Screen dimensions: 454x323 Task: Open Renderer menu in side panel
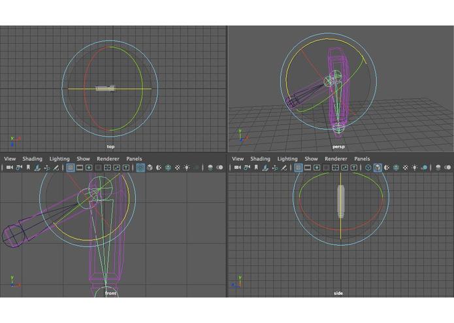[x=336, y=159]
